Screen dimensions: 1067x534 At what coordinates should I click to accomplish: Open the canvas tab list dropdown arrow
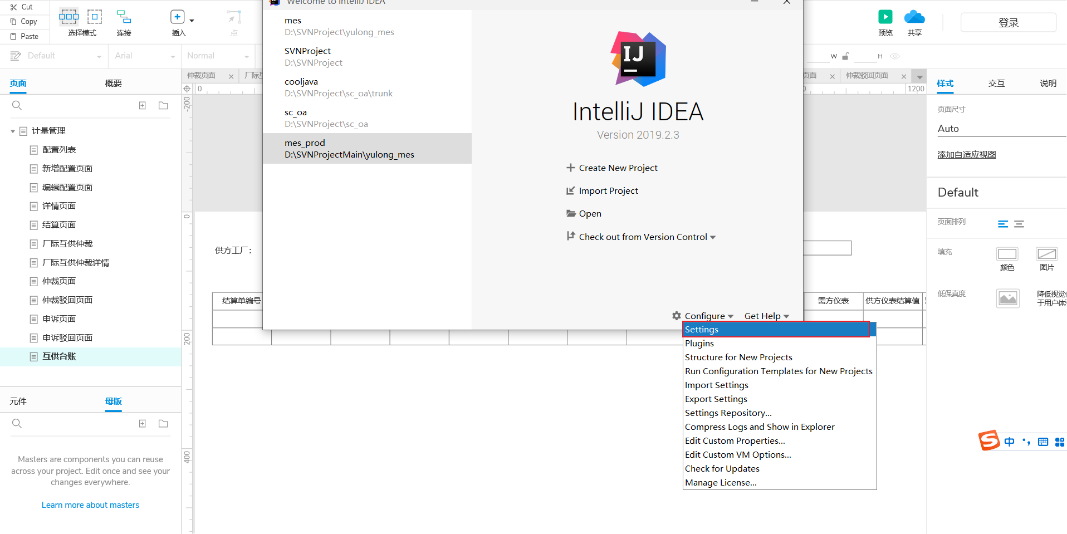pos(920,77)
